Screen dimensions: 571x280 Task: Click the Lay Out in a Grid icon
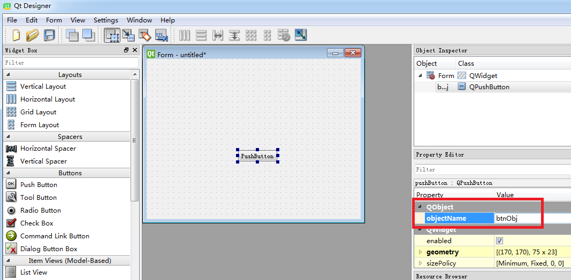tap(251, 35)
